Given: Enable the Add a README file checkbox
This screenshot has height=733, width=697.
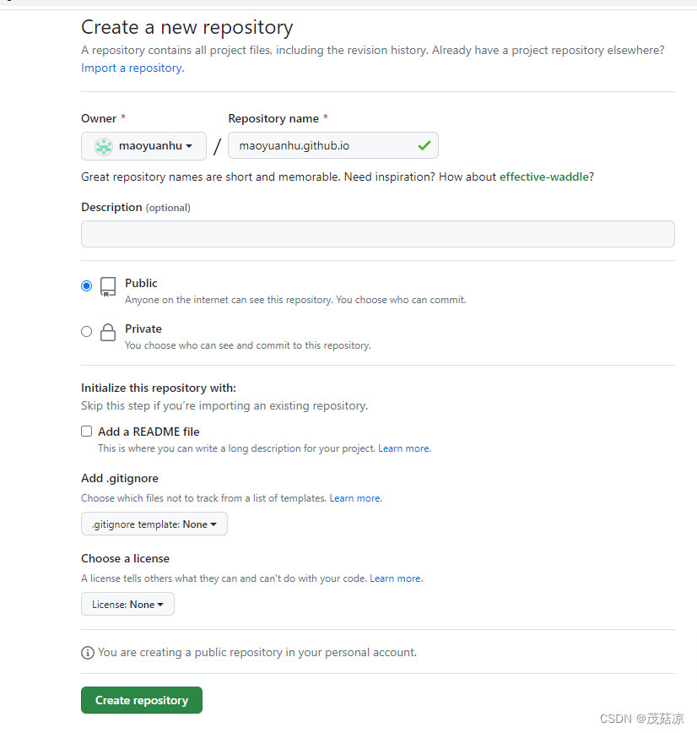Looking at the screenshot, I should click(86, 431).
